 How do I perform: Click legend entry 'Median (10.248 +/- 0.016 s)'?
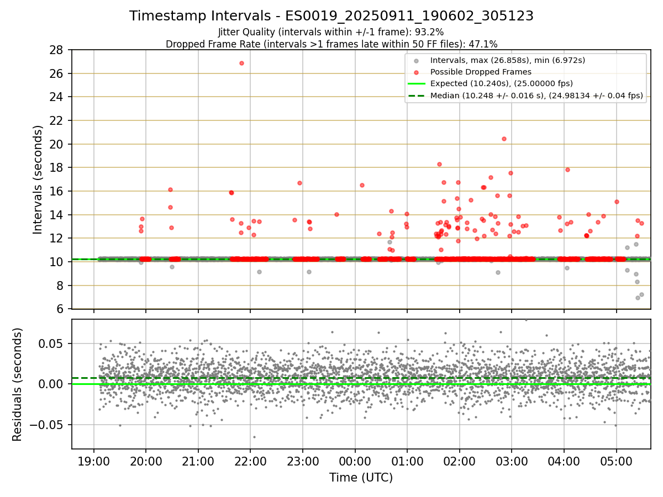(x=536, y=96)
